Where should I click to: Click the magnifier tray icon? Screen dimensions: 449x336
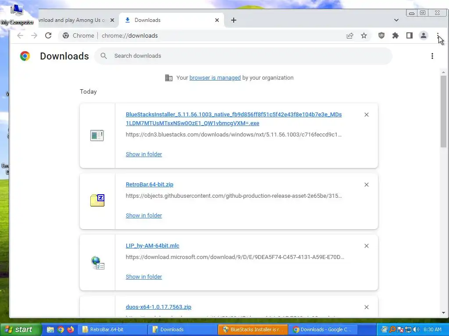coord(392,330)
